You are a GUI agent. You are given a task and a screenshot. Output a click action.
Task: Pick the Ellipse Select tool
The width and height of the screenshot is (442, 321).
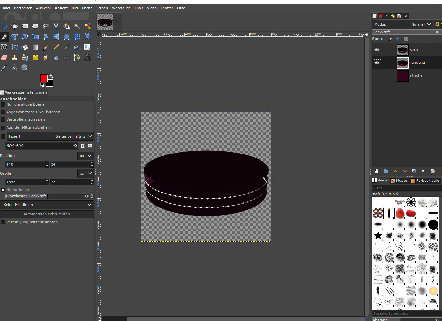pos(35,26)
